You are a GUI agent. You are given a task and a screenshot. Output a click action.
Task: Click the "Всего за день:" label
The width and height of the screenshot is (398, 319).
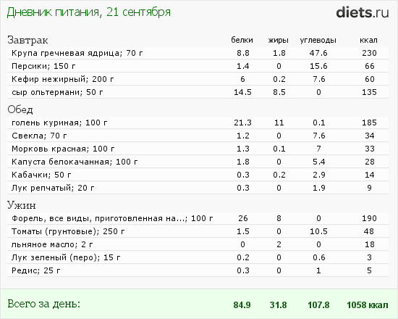click(x=43, y=304)
